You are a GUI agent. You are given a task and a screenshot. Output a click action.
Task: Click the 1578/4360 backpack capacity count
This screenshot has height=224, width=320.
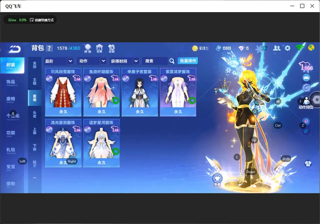tap(69, 48)
